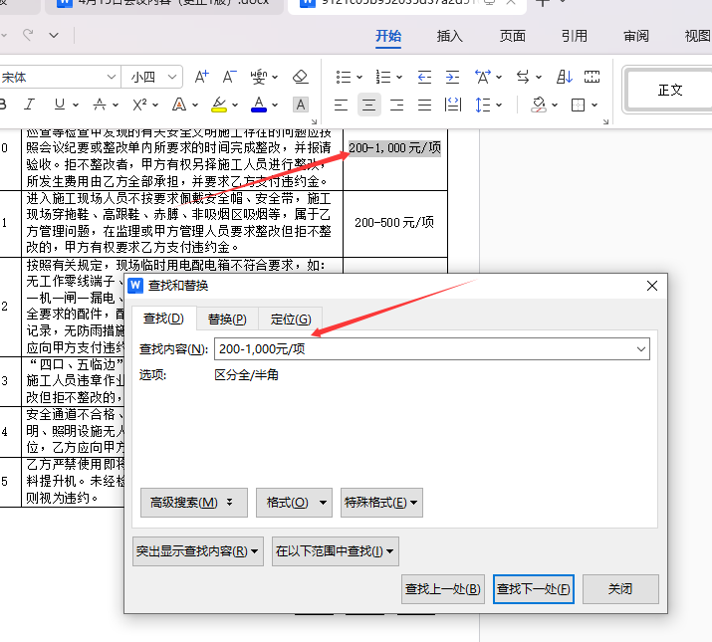Click the redo arrow icon
Viewport: 712px width, 642px height.
click(x=28, y=35)
